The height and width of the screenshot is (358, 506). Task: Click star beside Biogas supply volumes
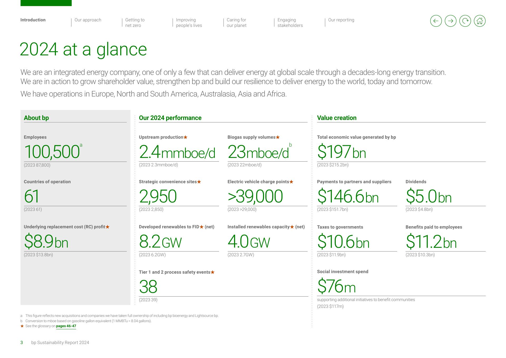[x=278, y=137]
